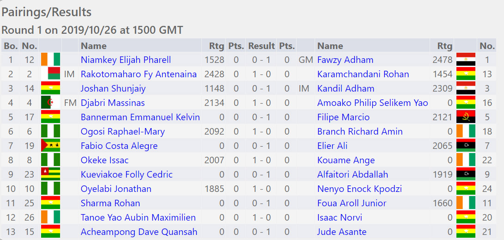Click the left Rtg column header

216,46
